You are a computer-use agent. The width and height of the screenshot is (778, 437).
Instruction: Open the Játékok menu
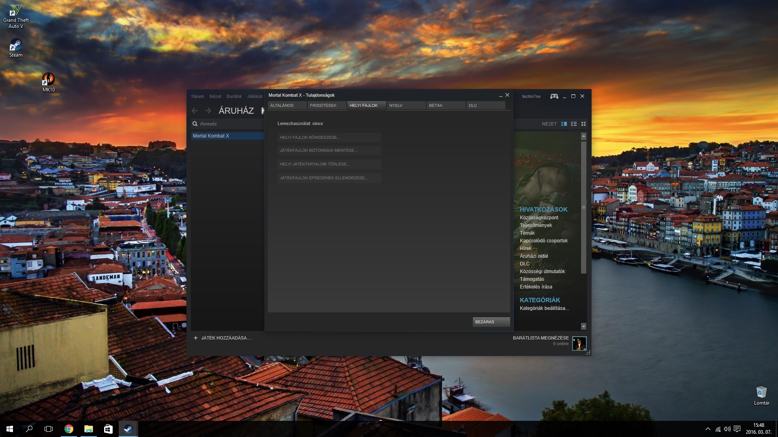[x=254, y=96]
